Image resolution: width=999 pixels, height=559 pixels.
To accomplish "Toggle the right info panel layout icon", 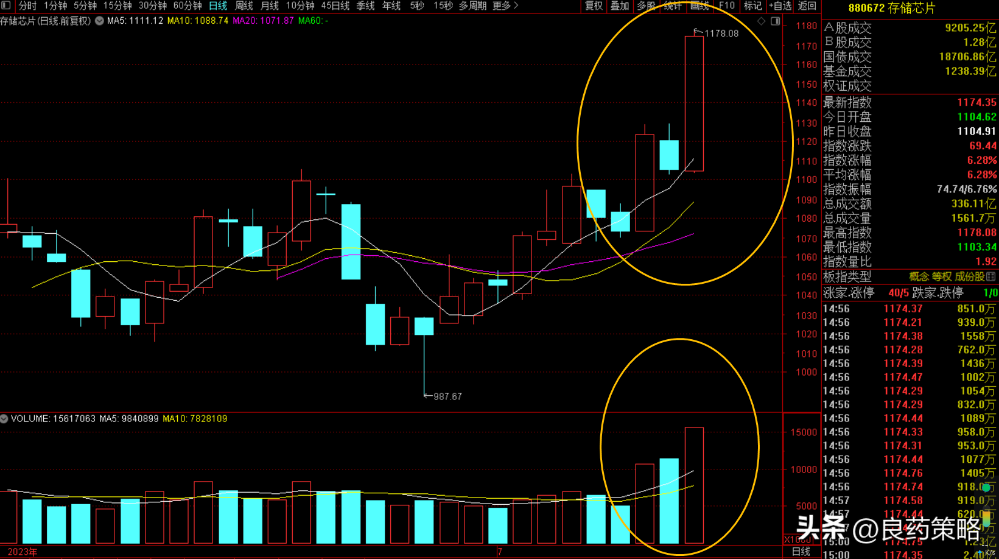I will tap(776, 21).
